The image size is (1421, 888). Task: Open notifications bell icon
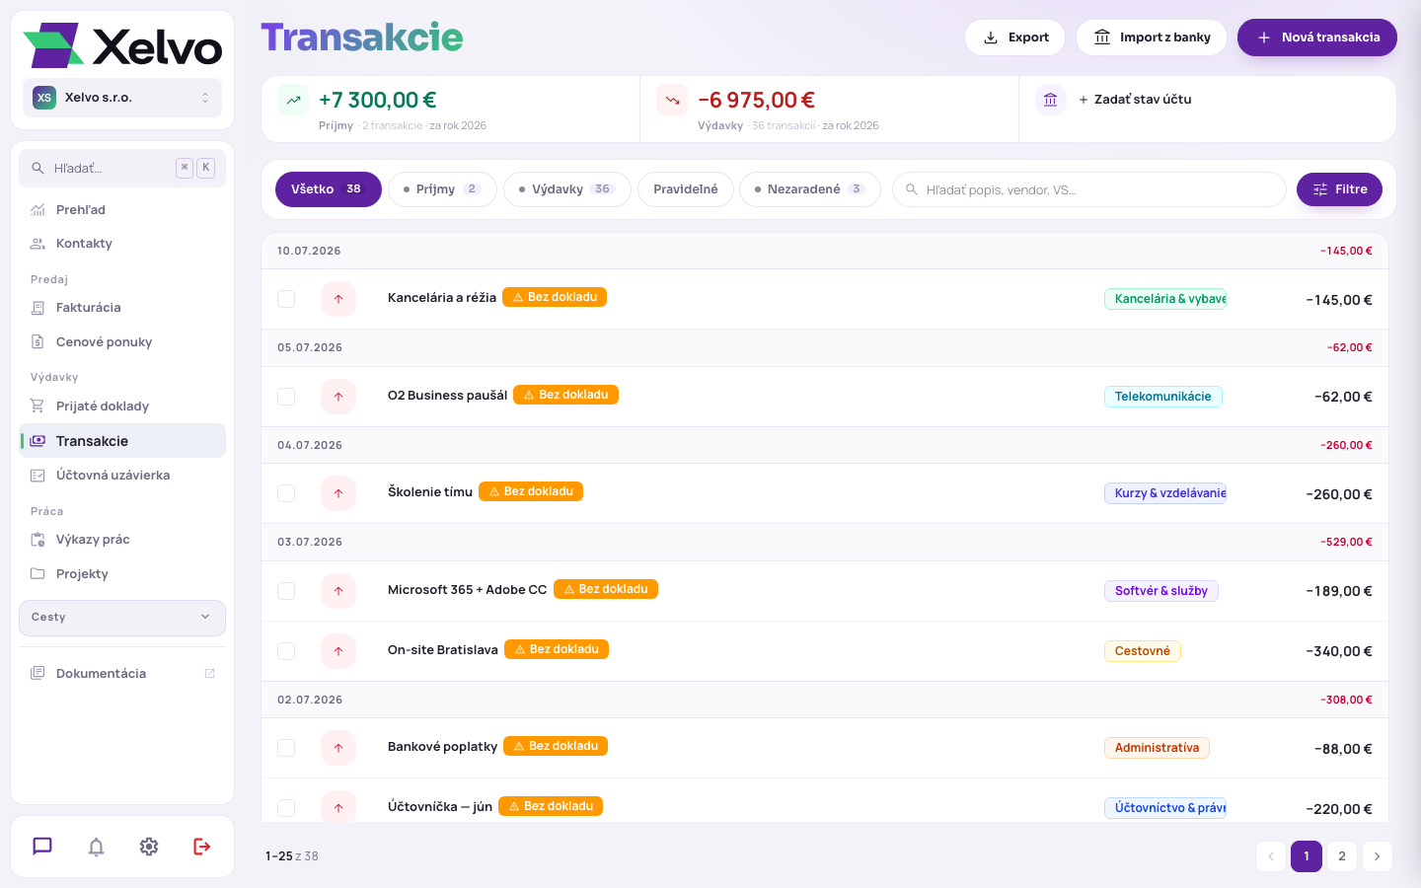[x=96, y=847]
